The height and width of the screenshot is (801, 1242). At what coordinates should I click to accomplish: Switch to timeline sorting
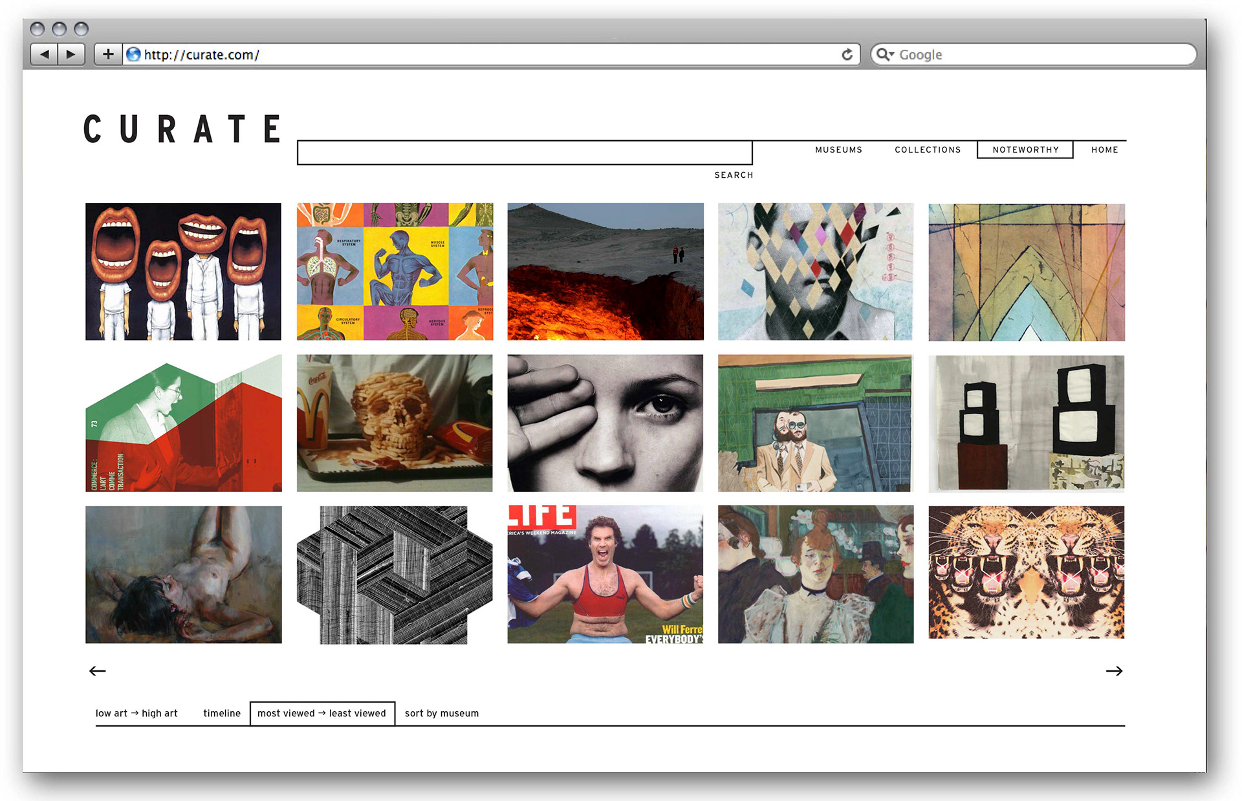pyautogui.click(x=222, y=713)
